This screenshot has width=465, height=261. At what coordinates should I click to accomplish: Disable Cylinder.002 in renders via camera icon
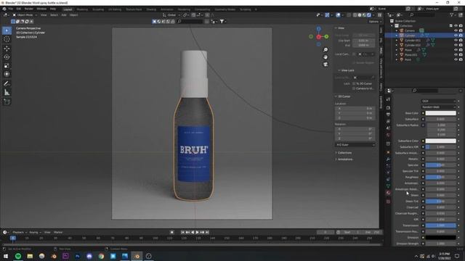point(461,45)
